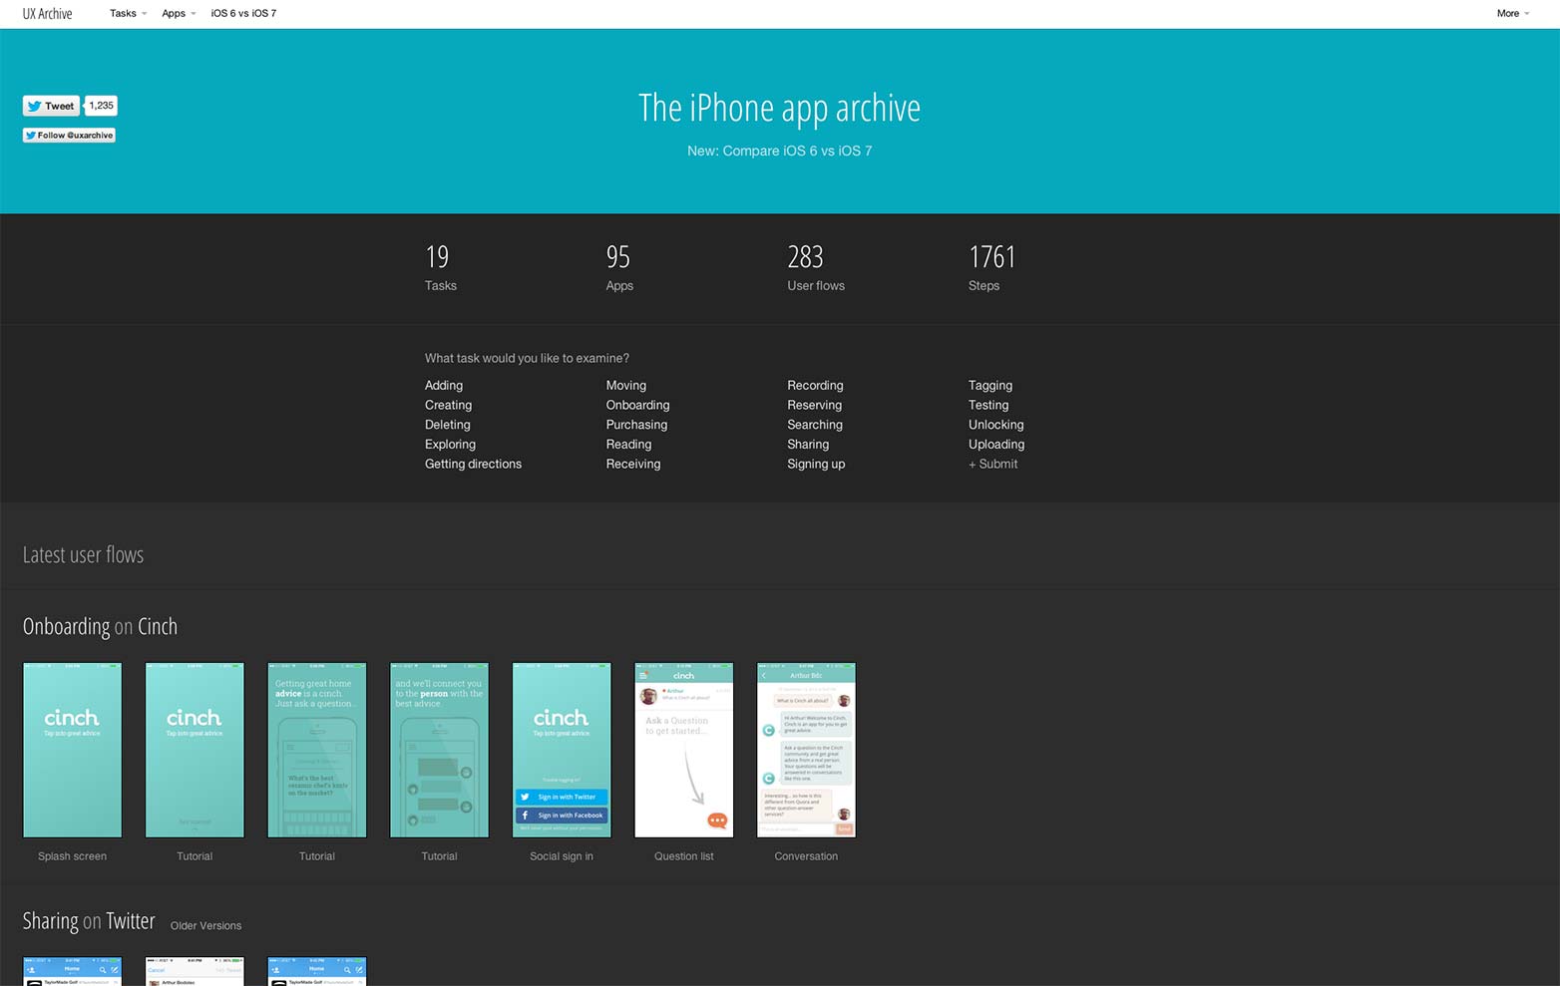
Task: Click the UX Archive logo
Action: click(x=48, y=13)
